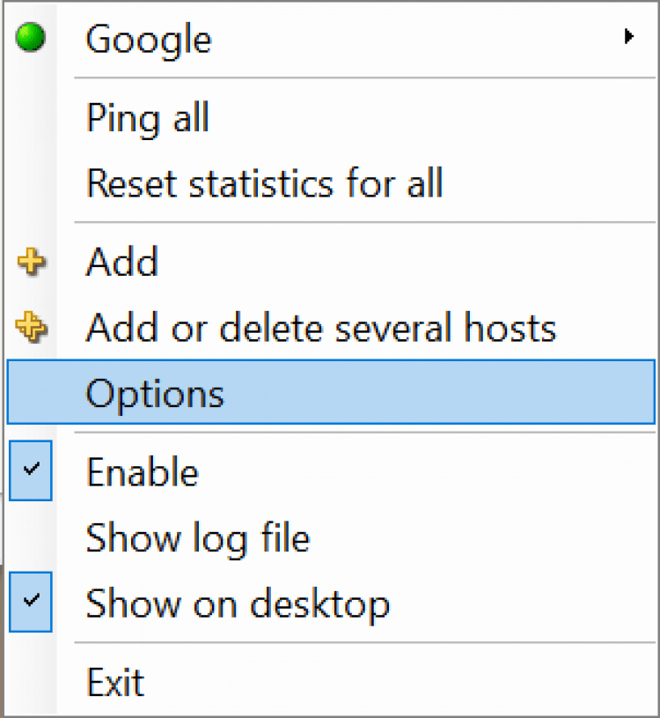Click the double-plus icon for several hosts
The height and width of the screenshot is (718, 660).
(31, 328)
